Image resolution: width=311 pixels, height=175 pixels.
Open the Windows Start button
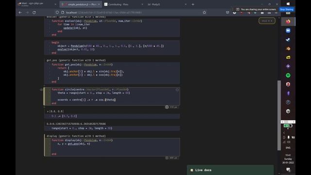pyautogui.click(x=288, y=4)
